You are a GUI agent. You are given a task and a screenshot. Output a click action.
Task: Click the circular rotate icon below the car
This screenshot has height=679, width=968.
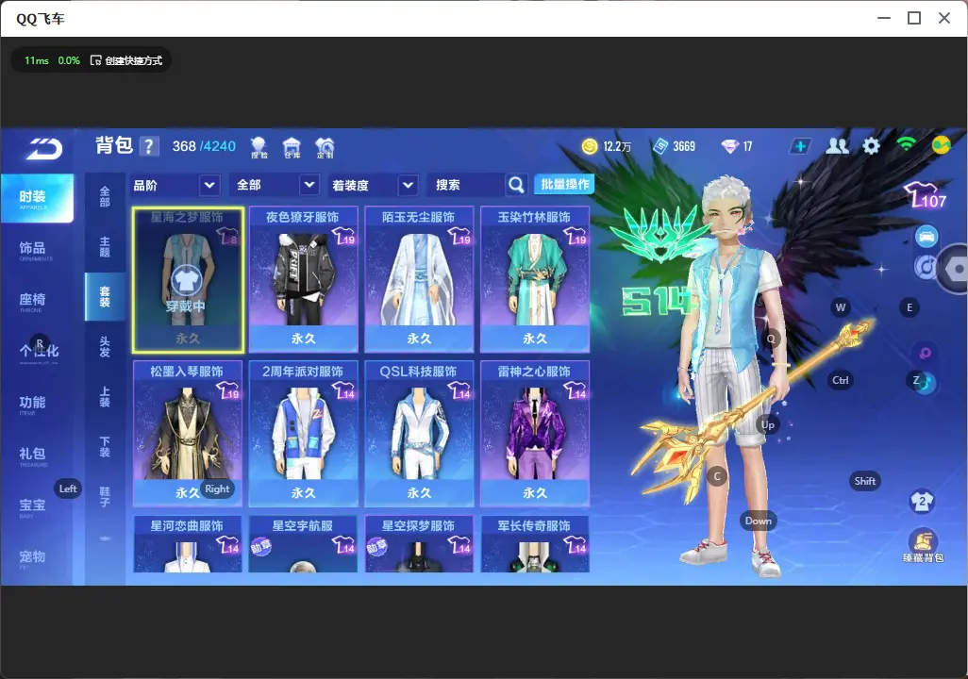point(925,267)
